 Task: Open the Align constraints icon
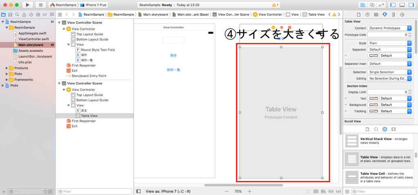click(x=323, y=191)
